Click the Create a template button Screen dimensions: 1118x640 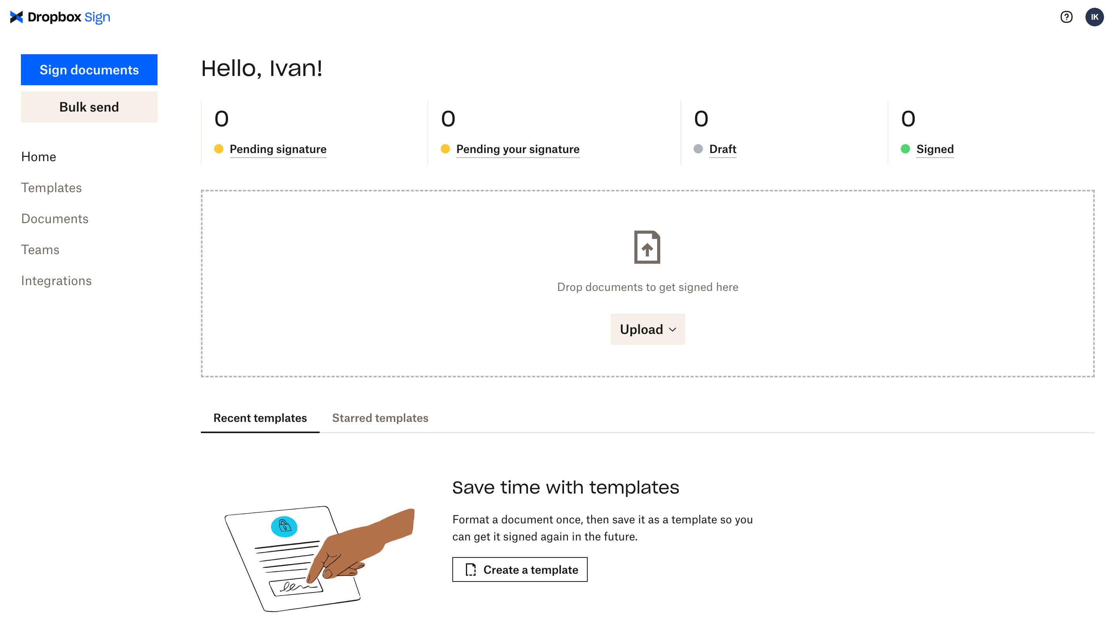pyautogui.click(x=520, y=569)
